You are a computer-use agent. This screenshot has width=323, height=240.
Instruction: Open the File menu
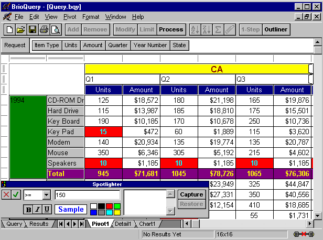click(x=19, y=17)
